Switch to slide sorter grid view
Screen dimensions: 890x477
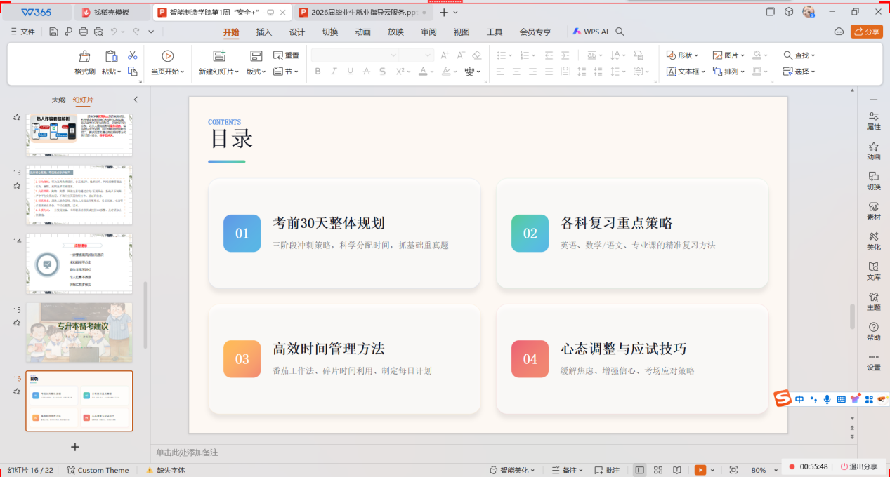(x=658, y=470)
